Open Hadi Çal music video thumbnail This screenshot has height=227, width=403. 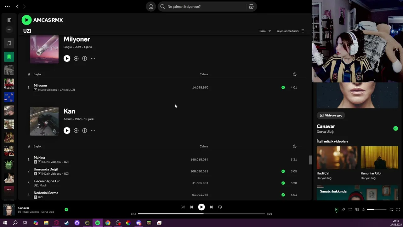[x=337, y=158]
